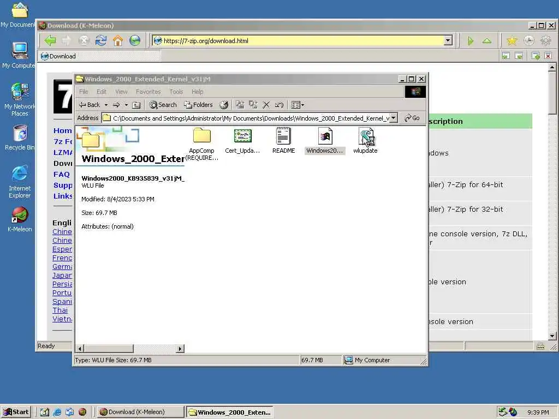Select the wlupdate script file

coord(365,141)
